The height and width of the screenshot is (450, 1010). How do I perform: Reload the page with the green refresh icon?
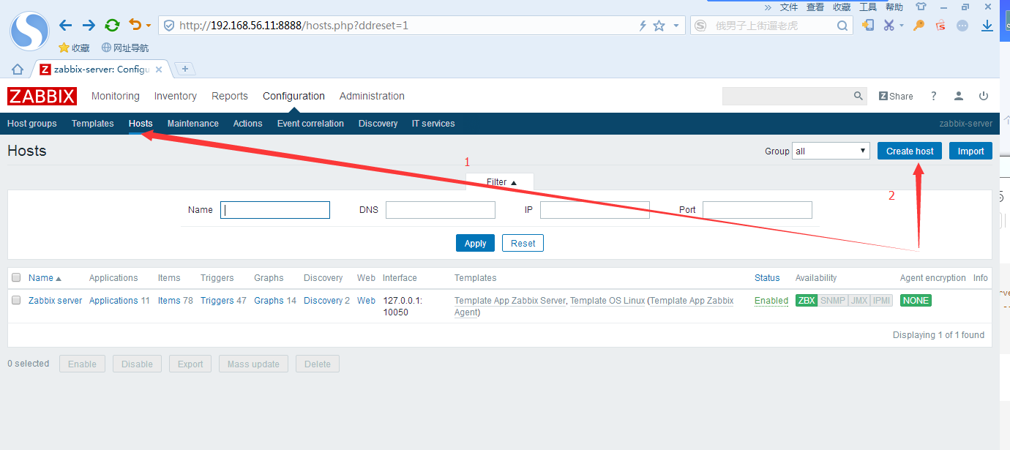[x=112, y=25]
